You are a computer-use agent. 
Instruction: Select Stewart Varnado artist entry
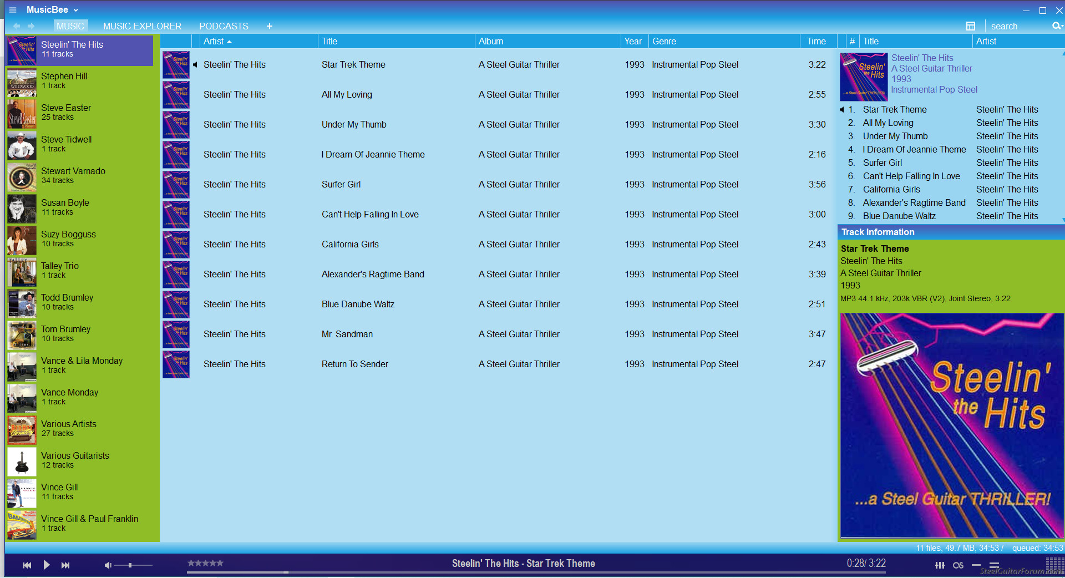click(80, 177)
